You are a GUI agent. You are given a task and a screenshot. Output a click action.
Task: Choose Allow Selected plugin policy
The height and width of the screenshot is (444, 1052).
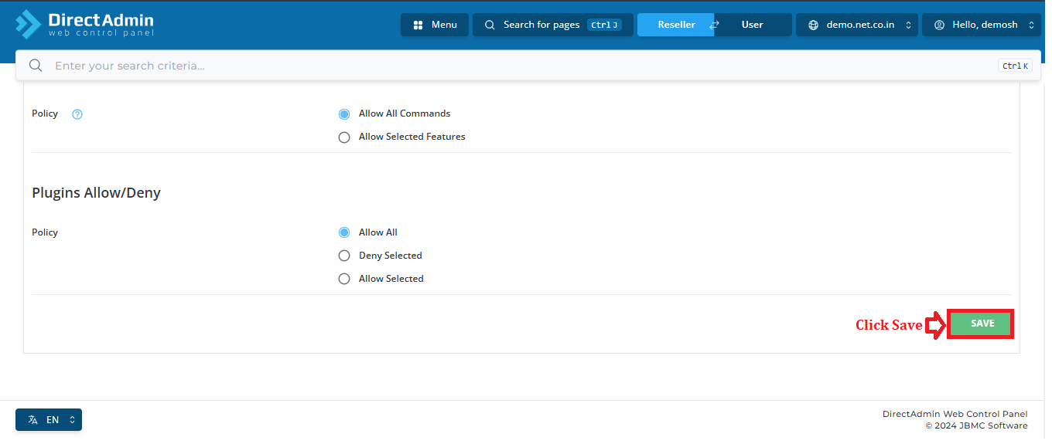(344, 279)
